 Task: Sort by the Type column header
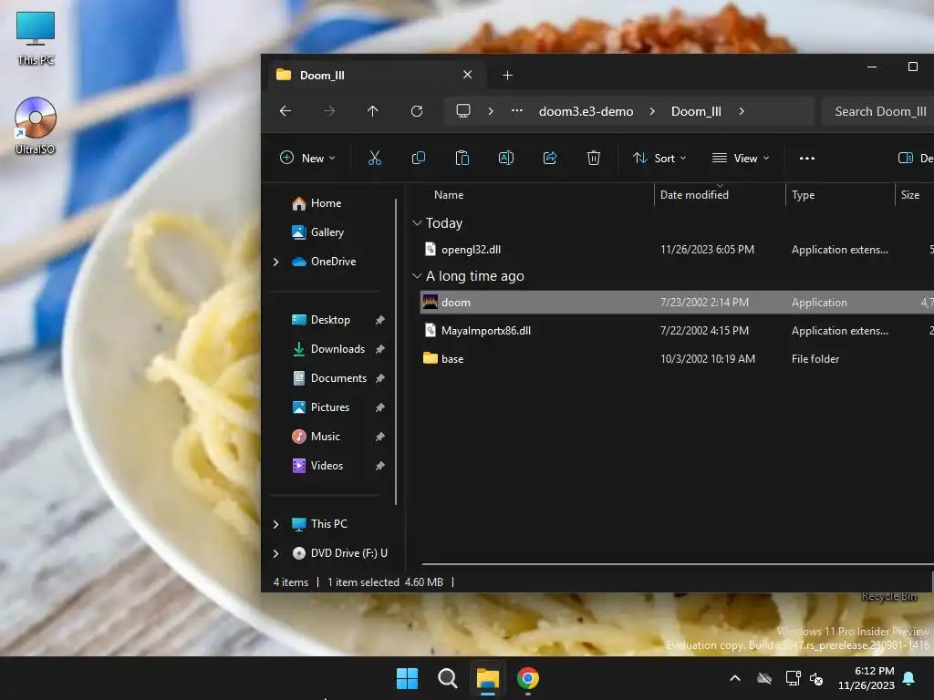coord(803,195)
